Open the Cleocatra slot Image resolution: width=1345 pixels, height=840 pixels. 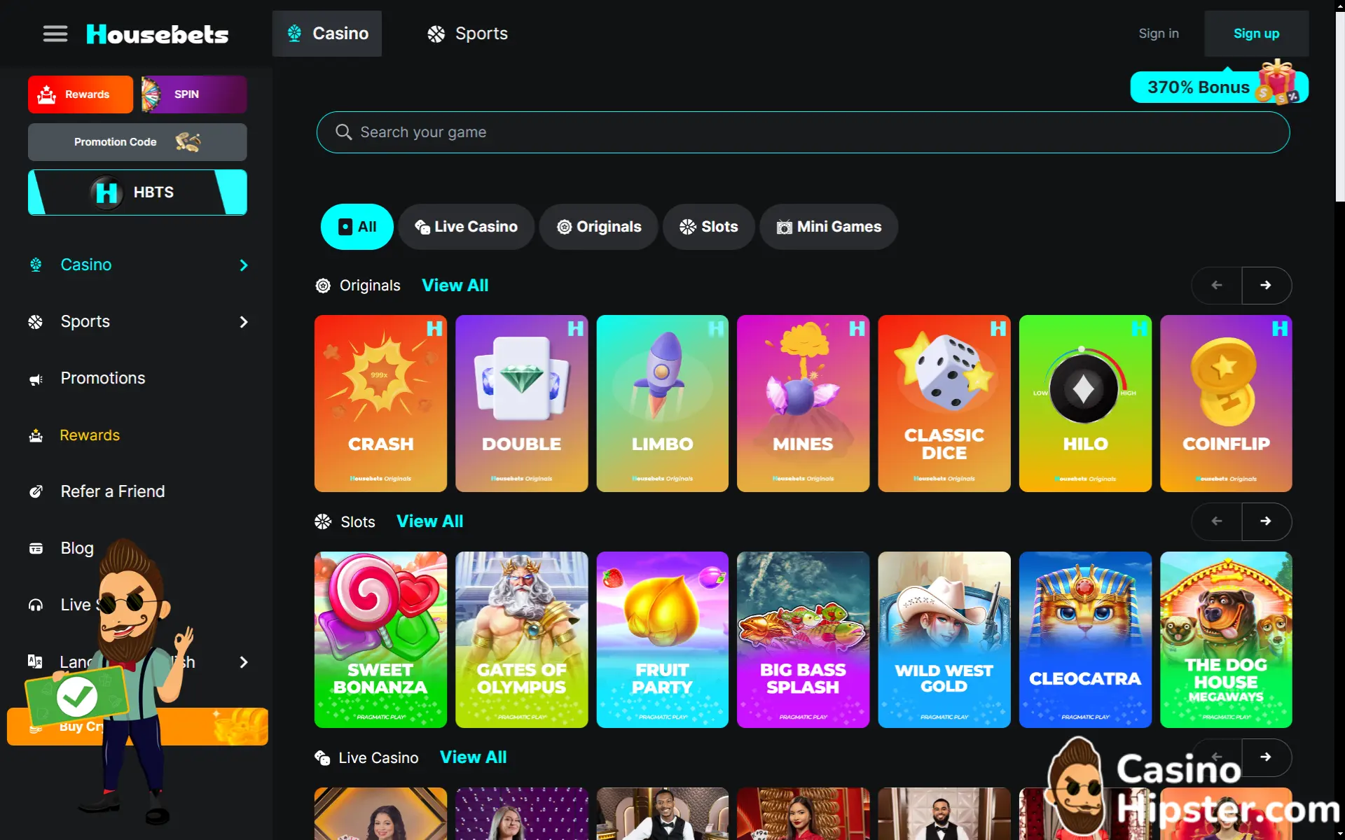click(x=1085, y=640)
